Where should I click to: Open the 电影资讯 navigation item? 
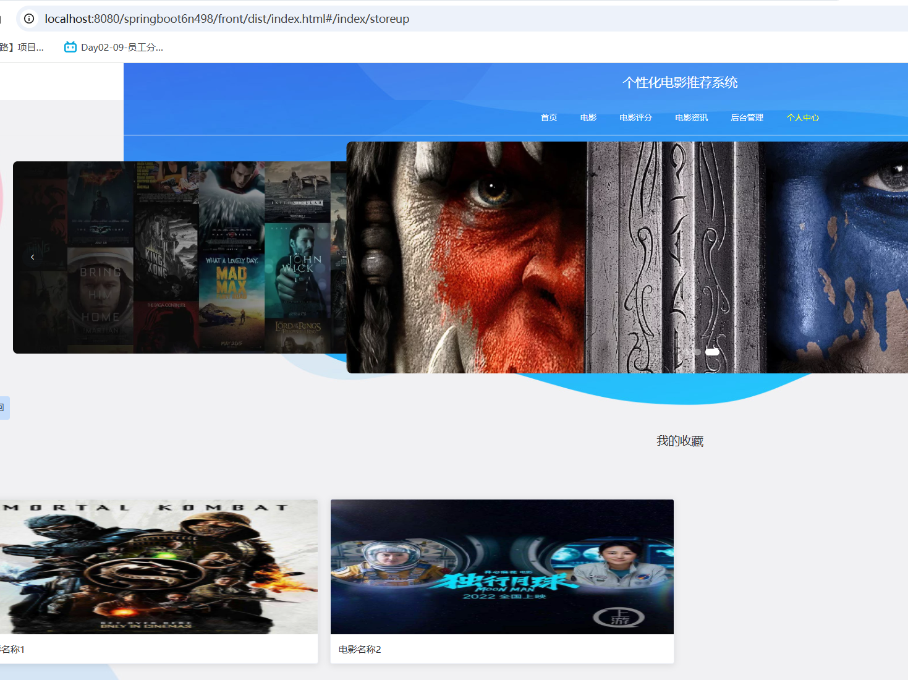[691, 117]
